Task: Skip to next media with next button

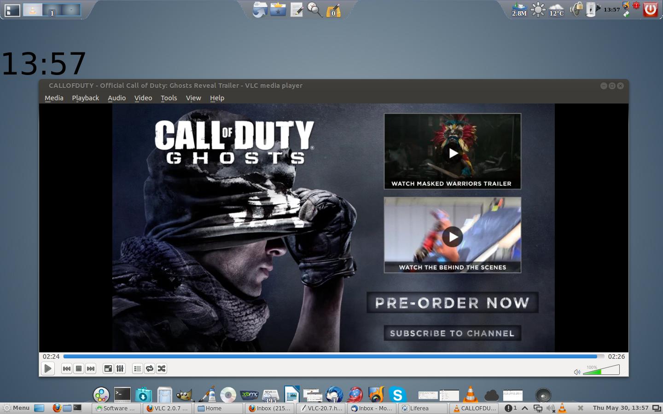Action: pyautogui.click(x=91, y=368)
